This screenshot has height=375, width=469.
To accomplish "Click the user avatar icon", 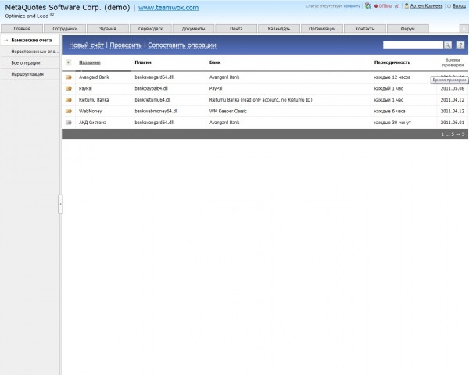I will 406,6.
